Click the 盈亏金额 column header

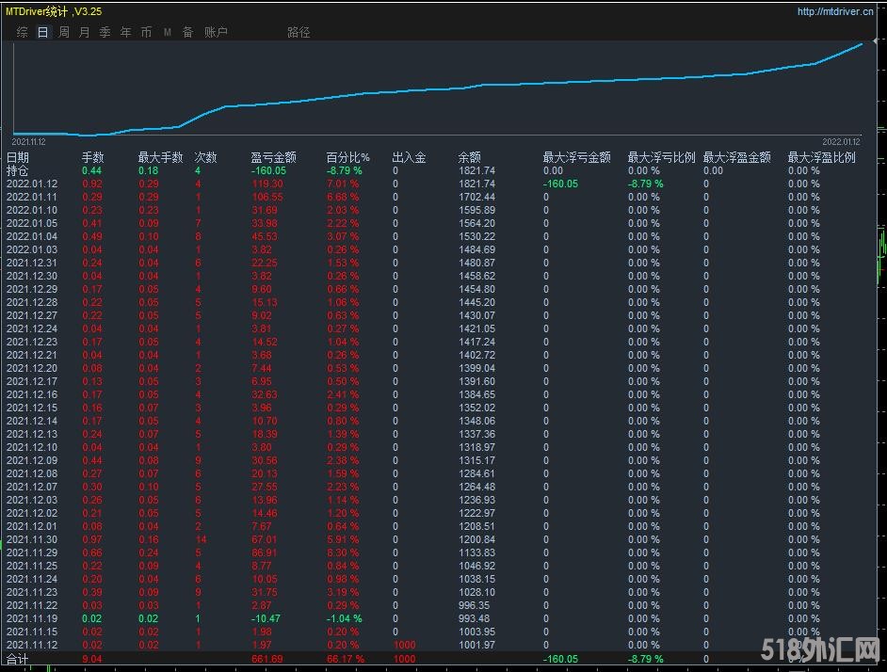pos(274,157)
